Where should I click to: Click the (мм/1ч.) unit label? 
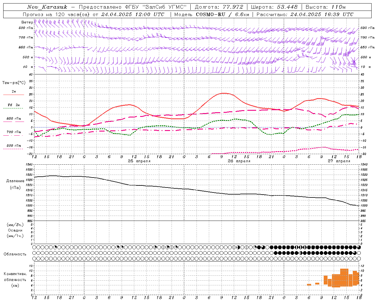tap(15, 236)
